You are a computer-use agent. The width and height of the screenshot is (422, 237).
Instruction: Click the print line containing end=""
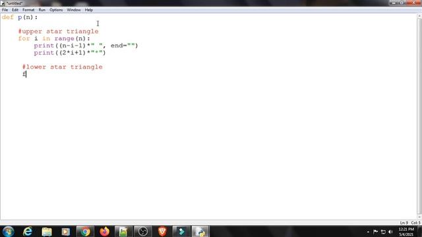[86, 45]
